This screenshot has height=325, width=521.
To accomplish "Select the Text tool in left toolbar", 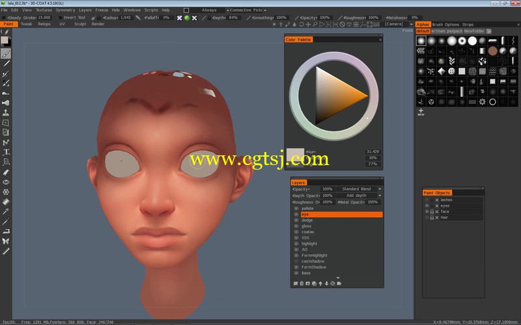I will point(6,152).
